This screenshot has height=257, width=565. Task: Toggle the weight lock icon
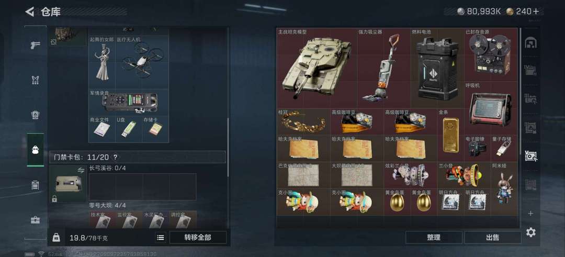coord(56,238)
